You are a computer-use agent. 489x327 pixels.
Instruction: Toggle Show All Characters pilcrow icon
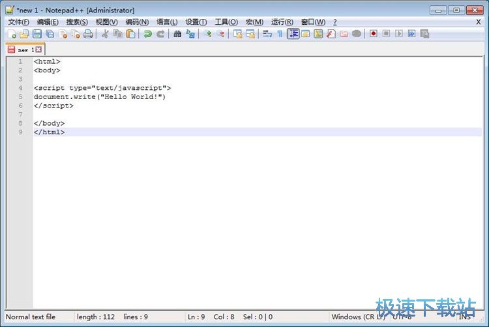(280, 34)
